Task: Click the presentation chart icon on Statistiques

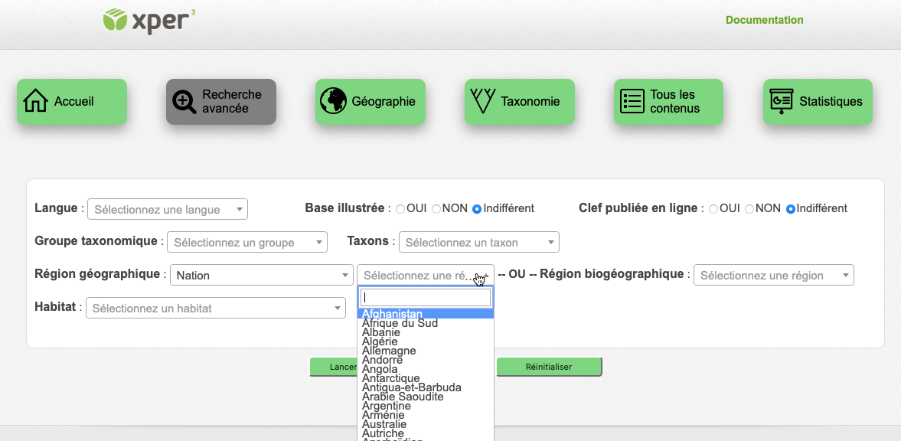Action: (782, 102)
